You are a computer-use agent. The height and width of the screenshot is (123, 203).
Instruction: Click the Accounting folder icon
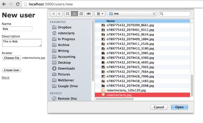point(54,56)
